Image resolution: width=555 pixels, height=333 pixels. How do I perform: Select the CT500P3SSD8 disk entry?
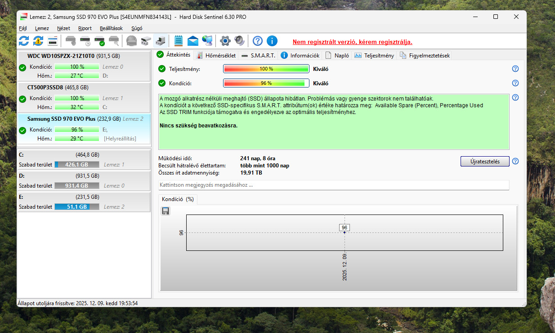tap(84, 97)
